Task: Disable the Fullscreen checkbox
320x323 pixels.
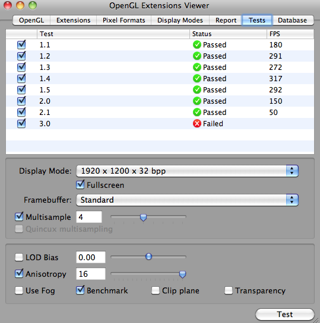Action: (x=80, y=185)
